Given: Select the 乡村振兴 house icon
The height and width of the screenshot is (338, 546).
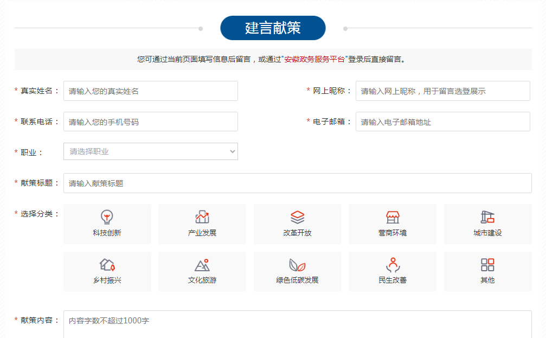Looking at the screenshot, I should pos(107,265).
